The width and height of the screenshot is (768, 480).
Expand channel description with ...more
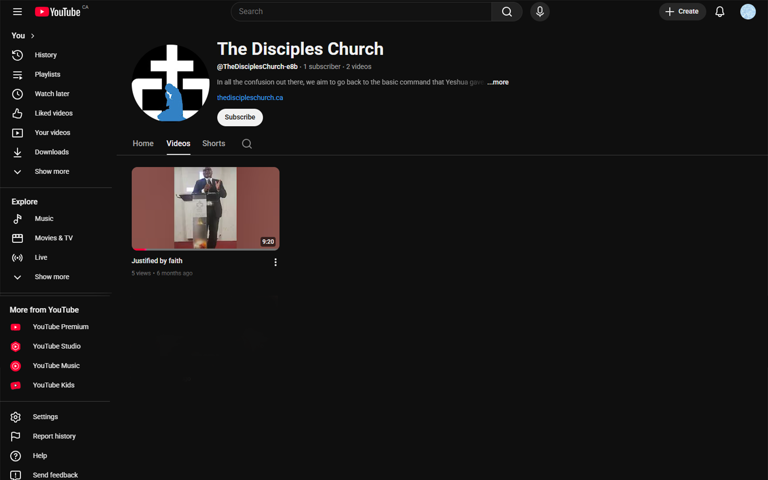point(498,82)
